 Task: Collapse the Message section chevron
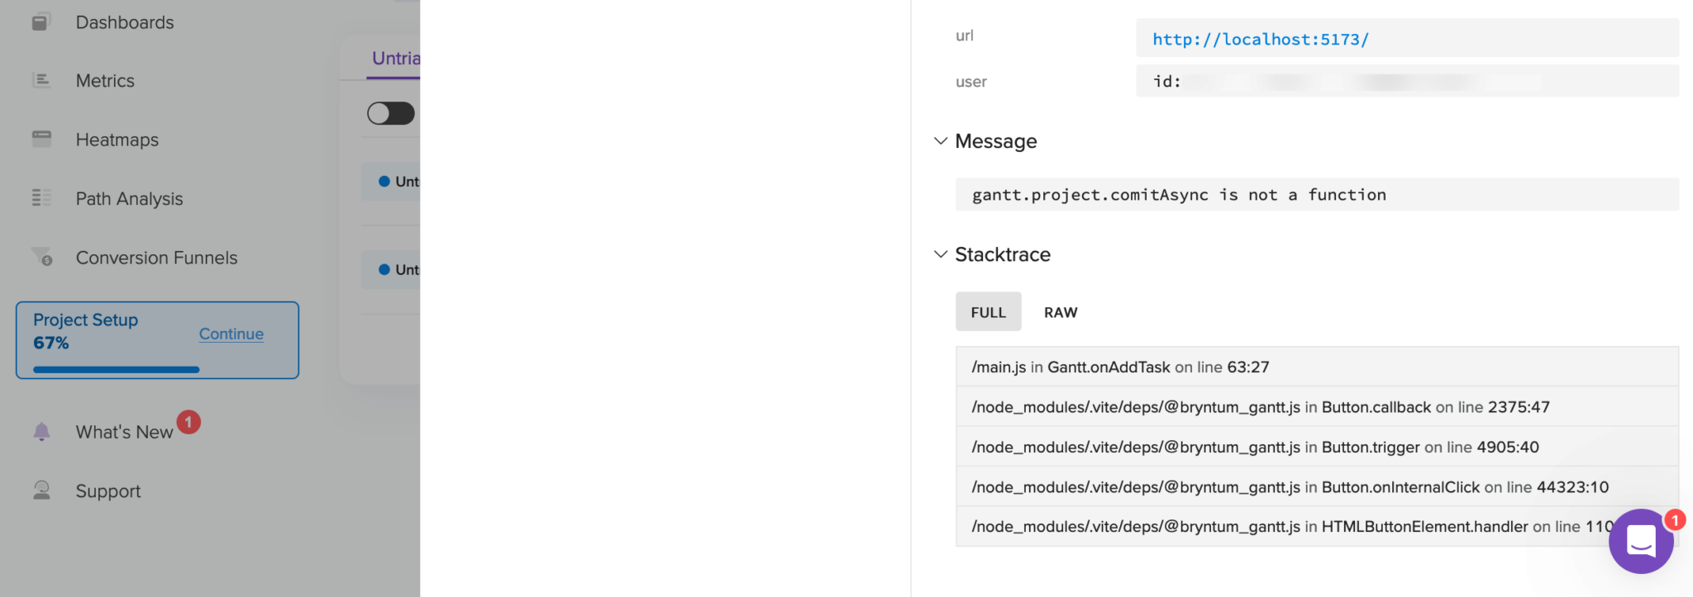click(x=940, y=140)
